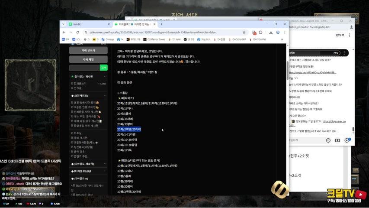
Task: Select the 디아블로2 cafe article tab
Action: [134, 24]
